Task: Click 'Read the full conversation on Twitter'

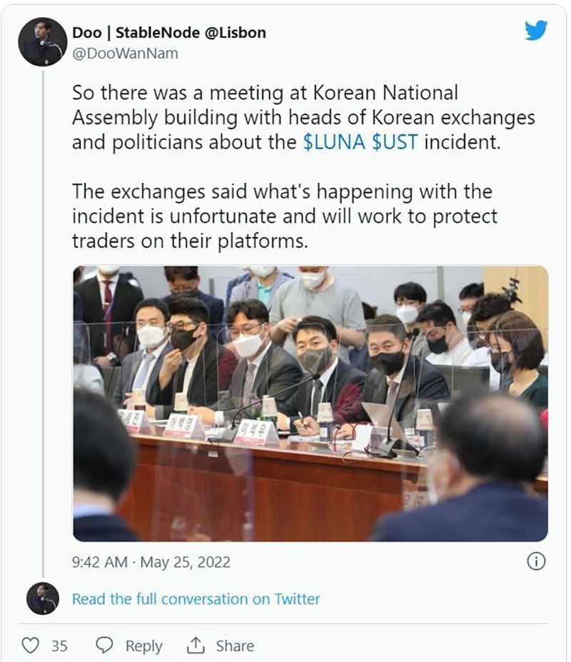Action: coord(197,600)
